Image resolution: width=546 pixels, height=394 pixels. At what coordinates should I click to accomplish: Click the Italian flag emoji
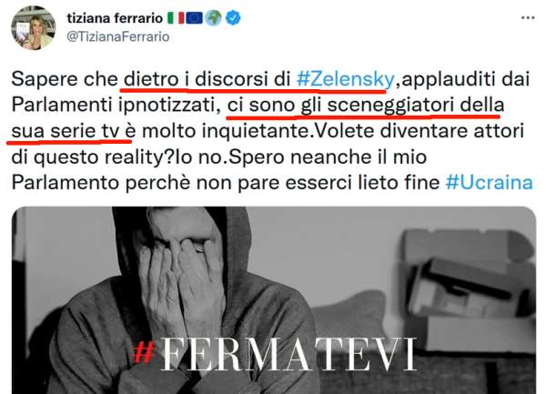click(x=176, y=18)
